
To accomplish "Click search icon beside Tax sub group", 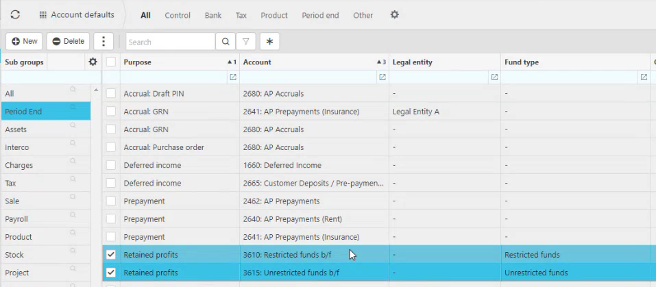I will point(73,179).
